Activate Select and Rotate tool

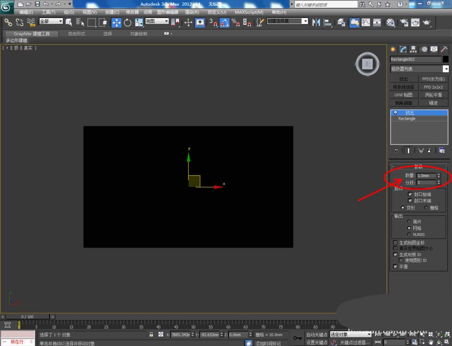[x=127, y=22]
